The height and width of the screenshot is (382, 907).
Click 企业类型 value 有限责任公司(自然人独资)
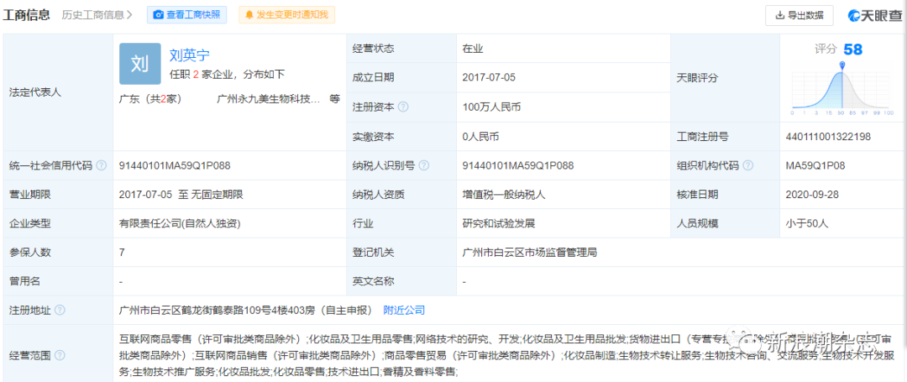point(180,223)
